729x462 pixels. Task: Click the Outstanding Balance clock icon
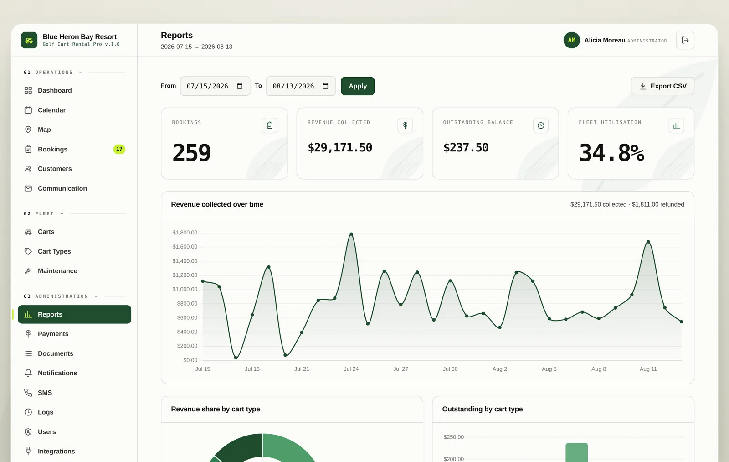click(x=541, y=125)
